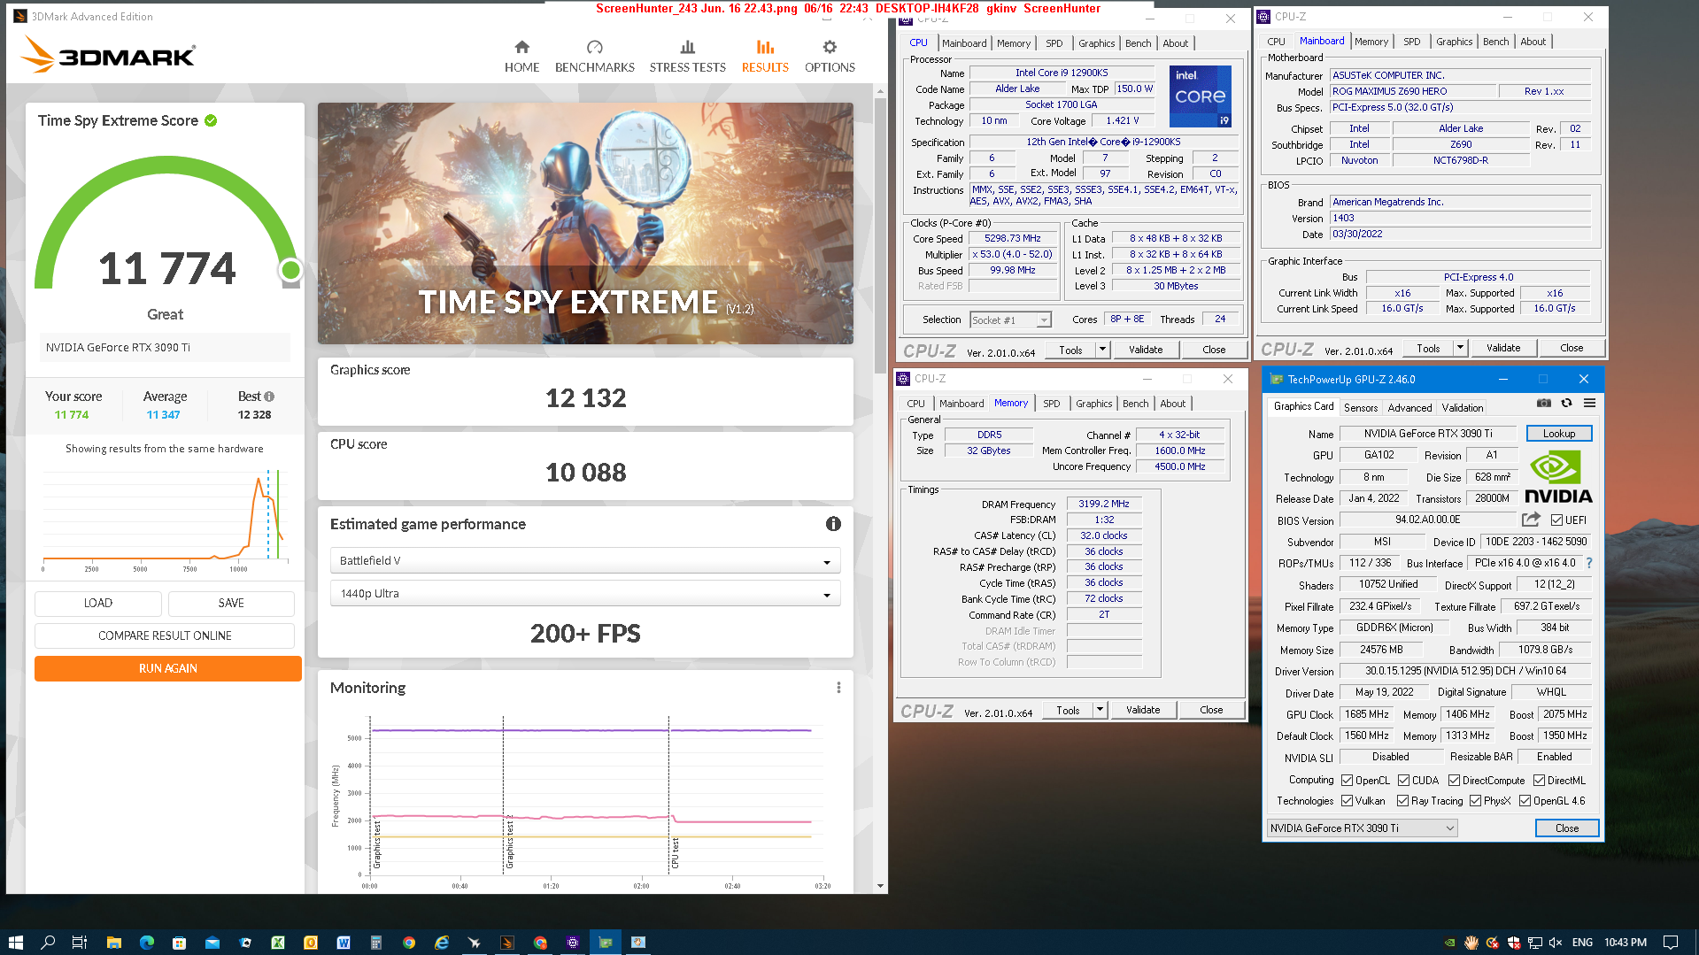Viewport: 1699px width, 955px height.
Task: Open STRESS TESTS in 3DMark
Action: tap(687, 57)
